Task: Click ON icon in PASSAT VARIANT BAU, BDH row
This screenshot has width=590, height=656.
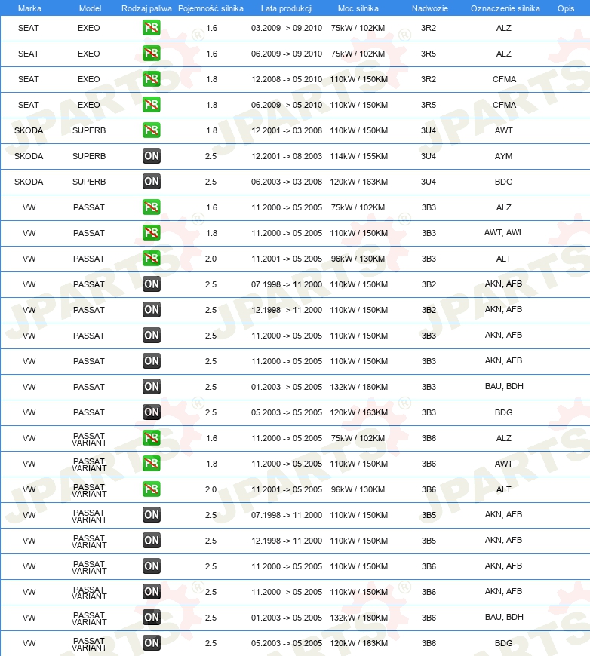Action: coord(151,617)
